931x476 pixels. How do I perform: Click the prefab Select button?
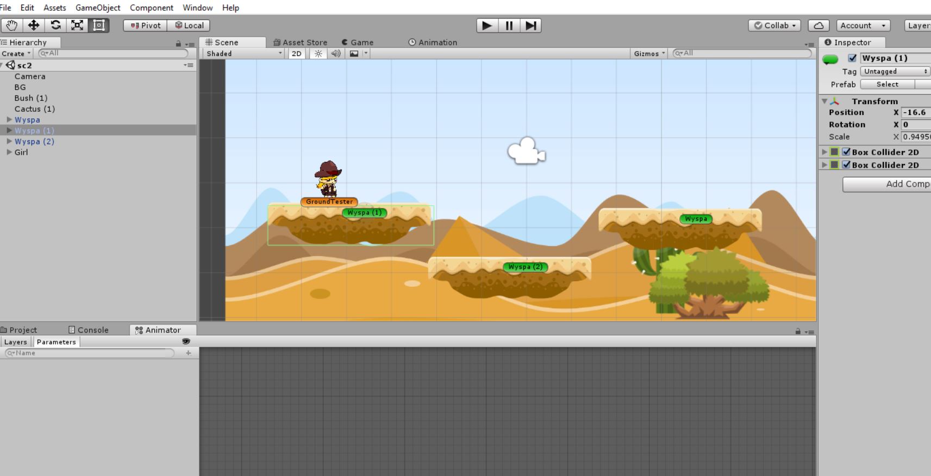click(x=887, y=84)
